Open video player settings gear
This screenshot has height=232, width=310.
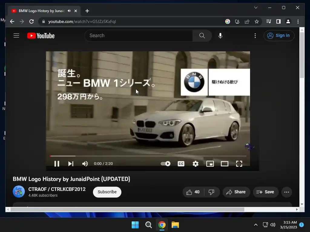coord(196,164)
